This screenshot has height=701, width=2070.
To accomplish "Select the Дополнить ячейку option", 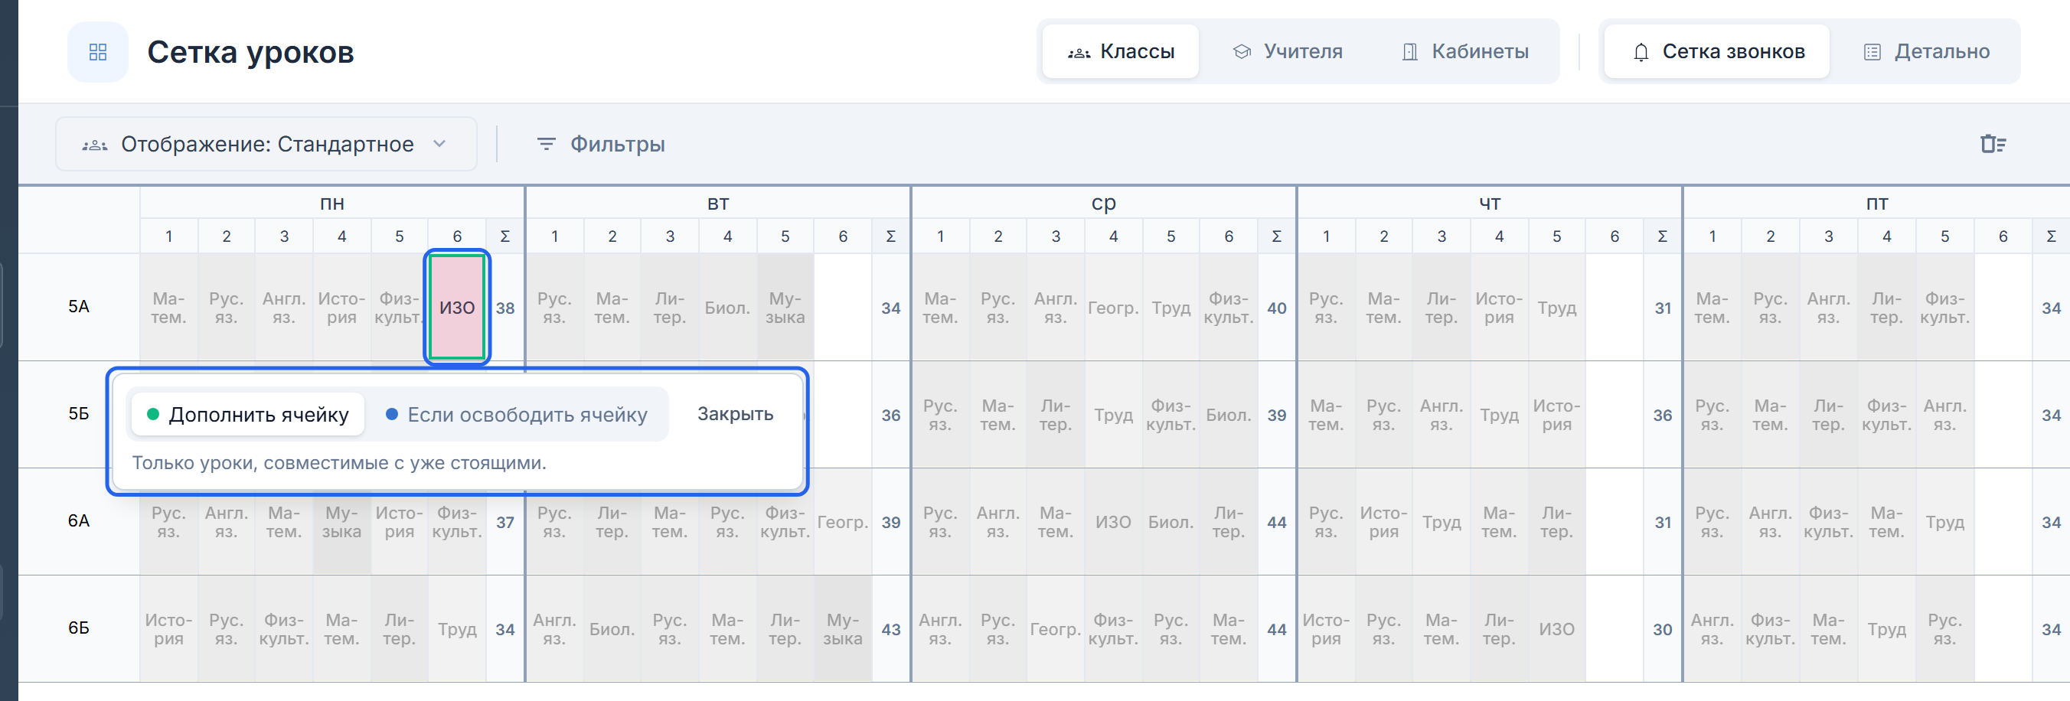I will [x=247, y=414].
